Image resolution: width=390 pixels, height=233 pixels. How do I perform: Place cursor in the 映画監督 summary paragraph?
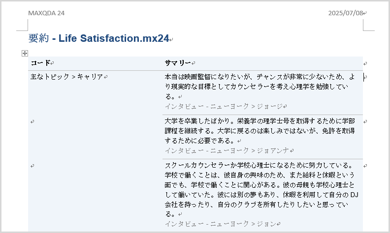coord(260,87)
